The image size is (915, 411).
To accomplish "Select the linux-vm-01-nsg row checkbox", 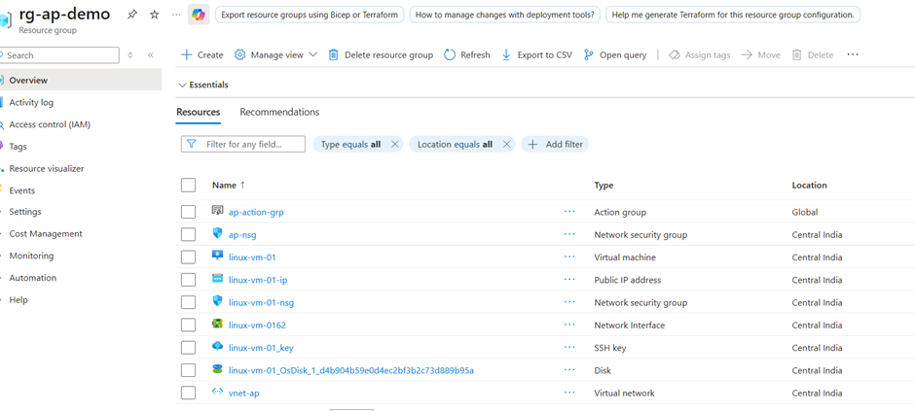I will click(188, 303).
